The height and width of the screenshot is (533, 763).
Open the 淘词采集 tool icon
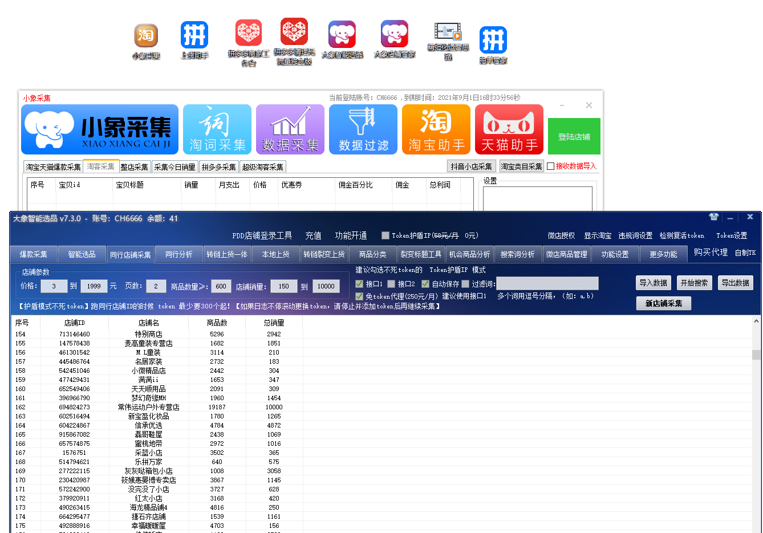pos(217,129)
